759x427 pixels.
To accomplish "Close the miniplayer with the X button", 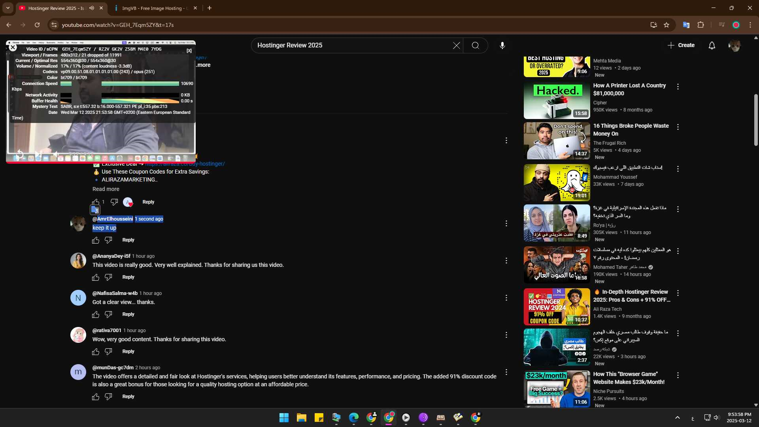I will coord(13,47).
